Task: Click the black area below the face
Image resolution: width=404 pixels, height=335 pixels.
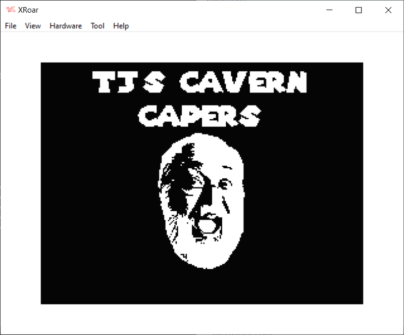Action: [202, 285]
